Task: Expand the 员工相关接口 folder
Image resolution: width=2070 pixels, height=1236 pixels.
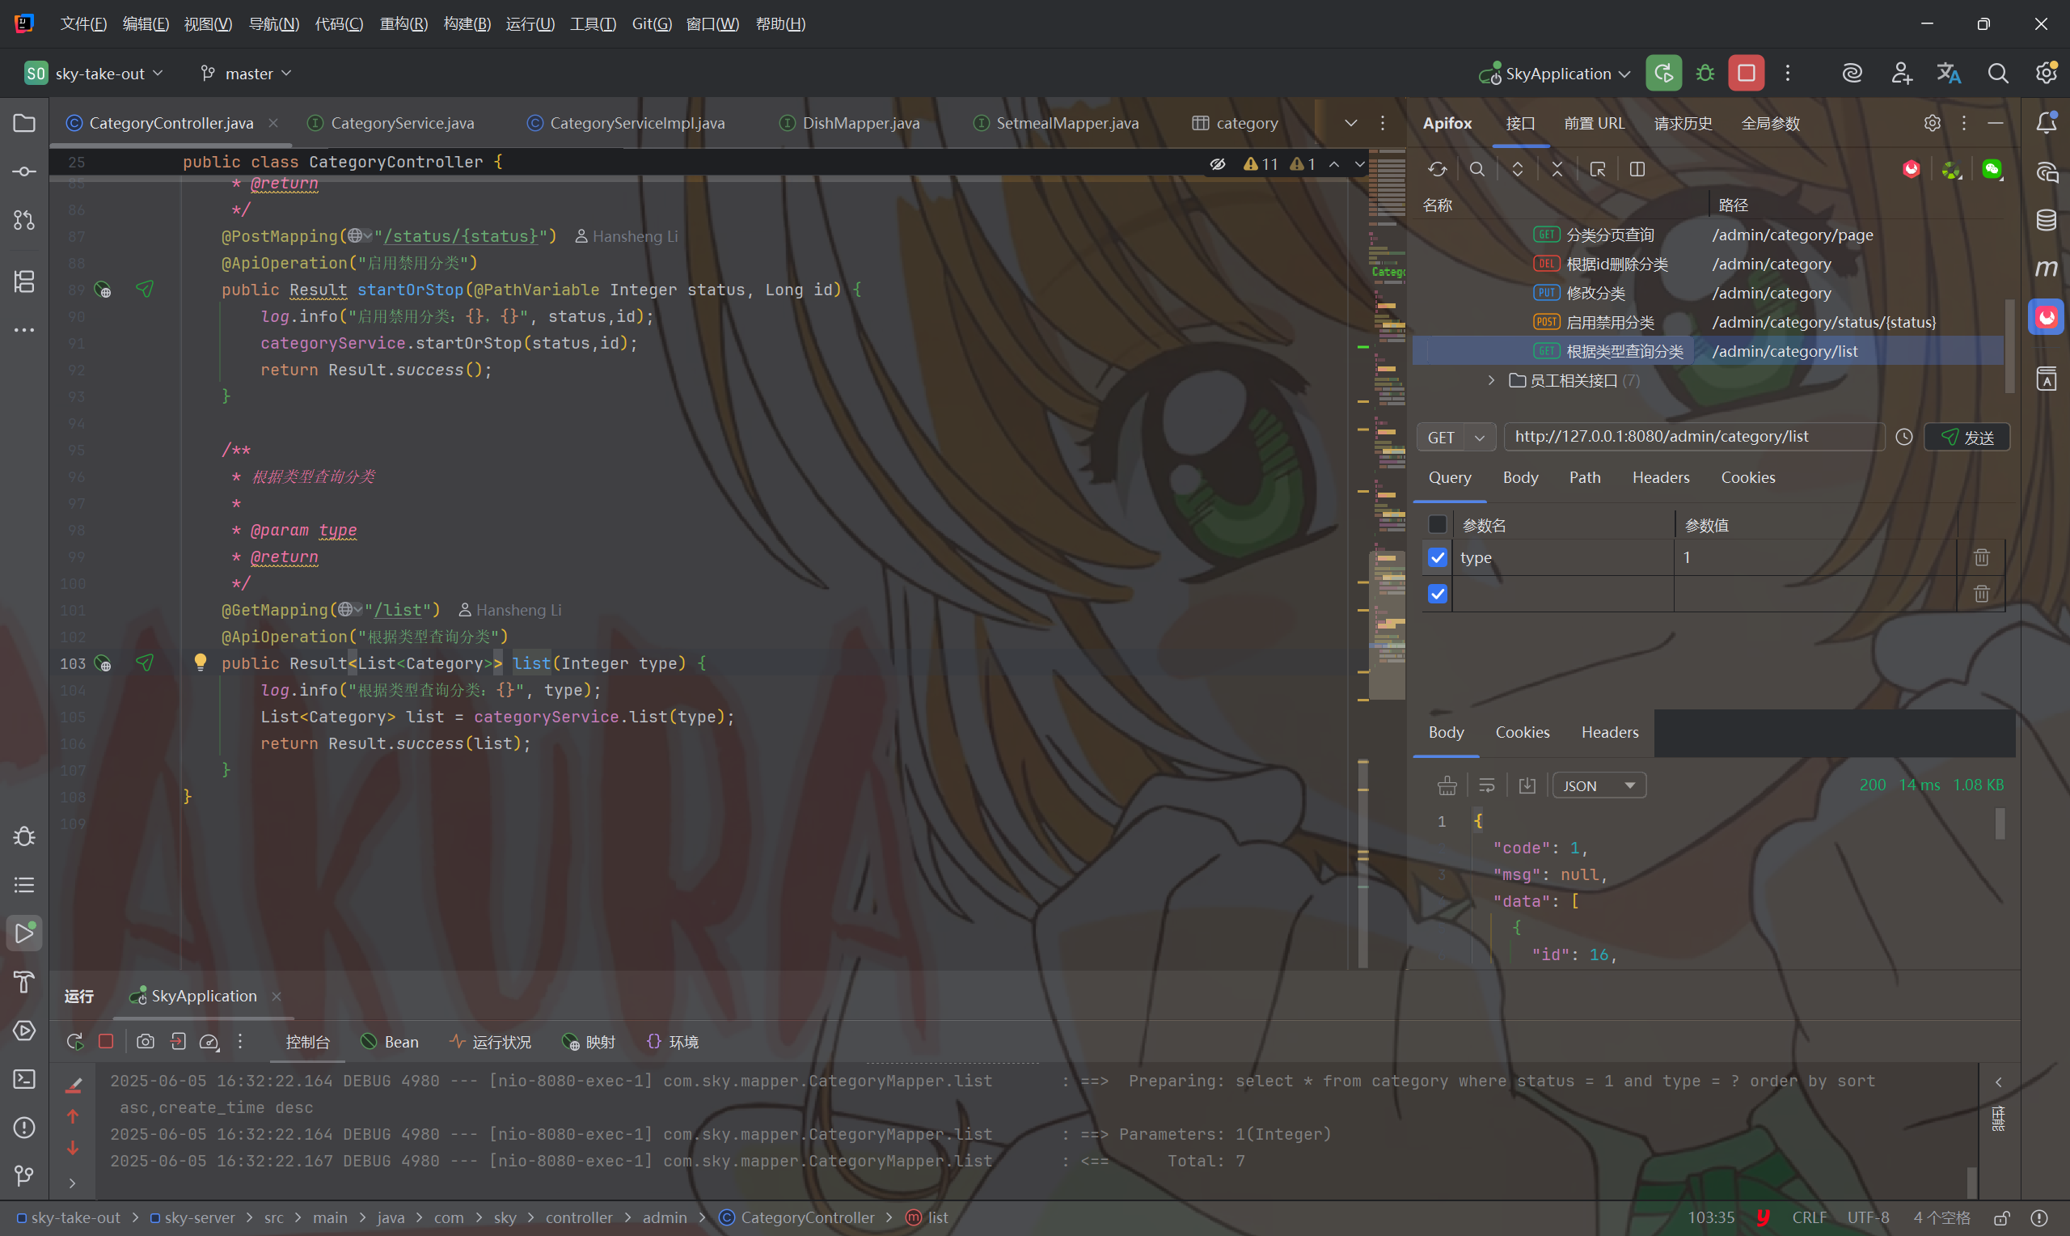Action: 1491,381
